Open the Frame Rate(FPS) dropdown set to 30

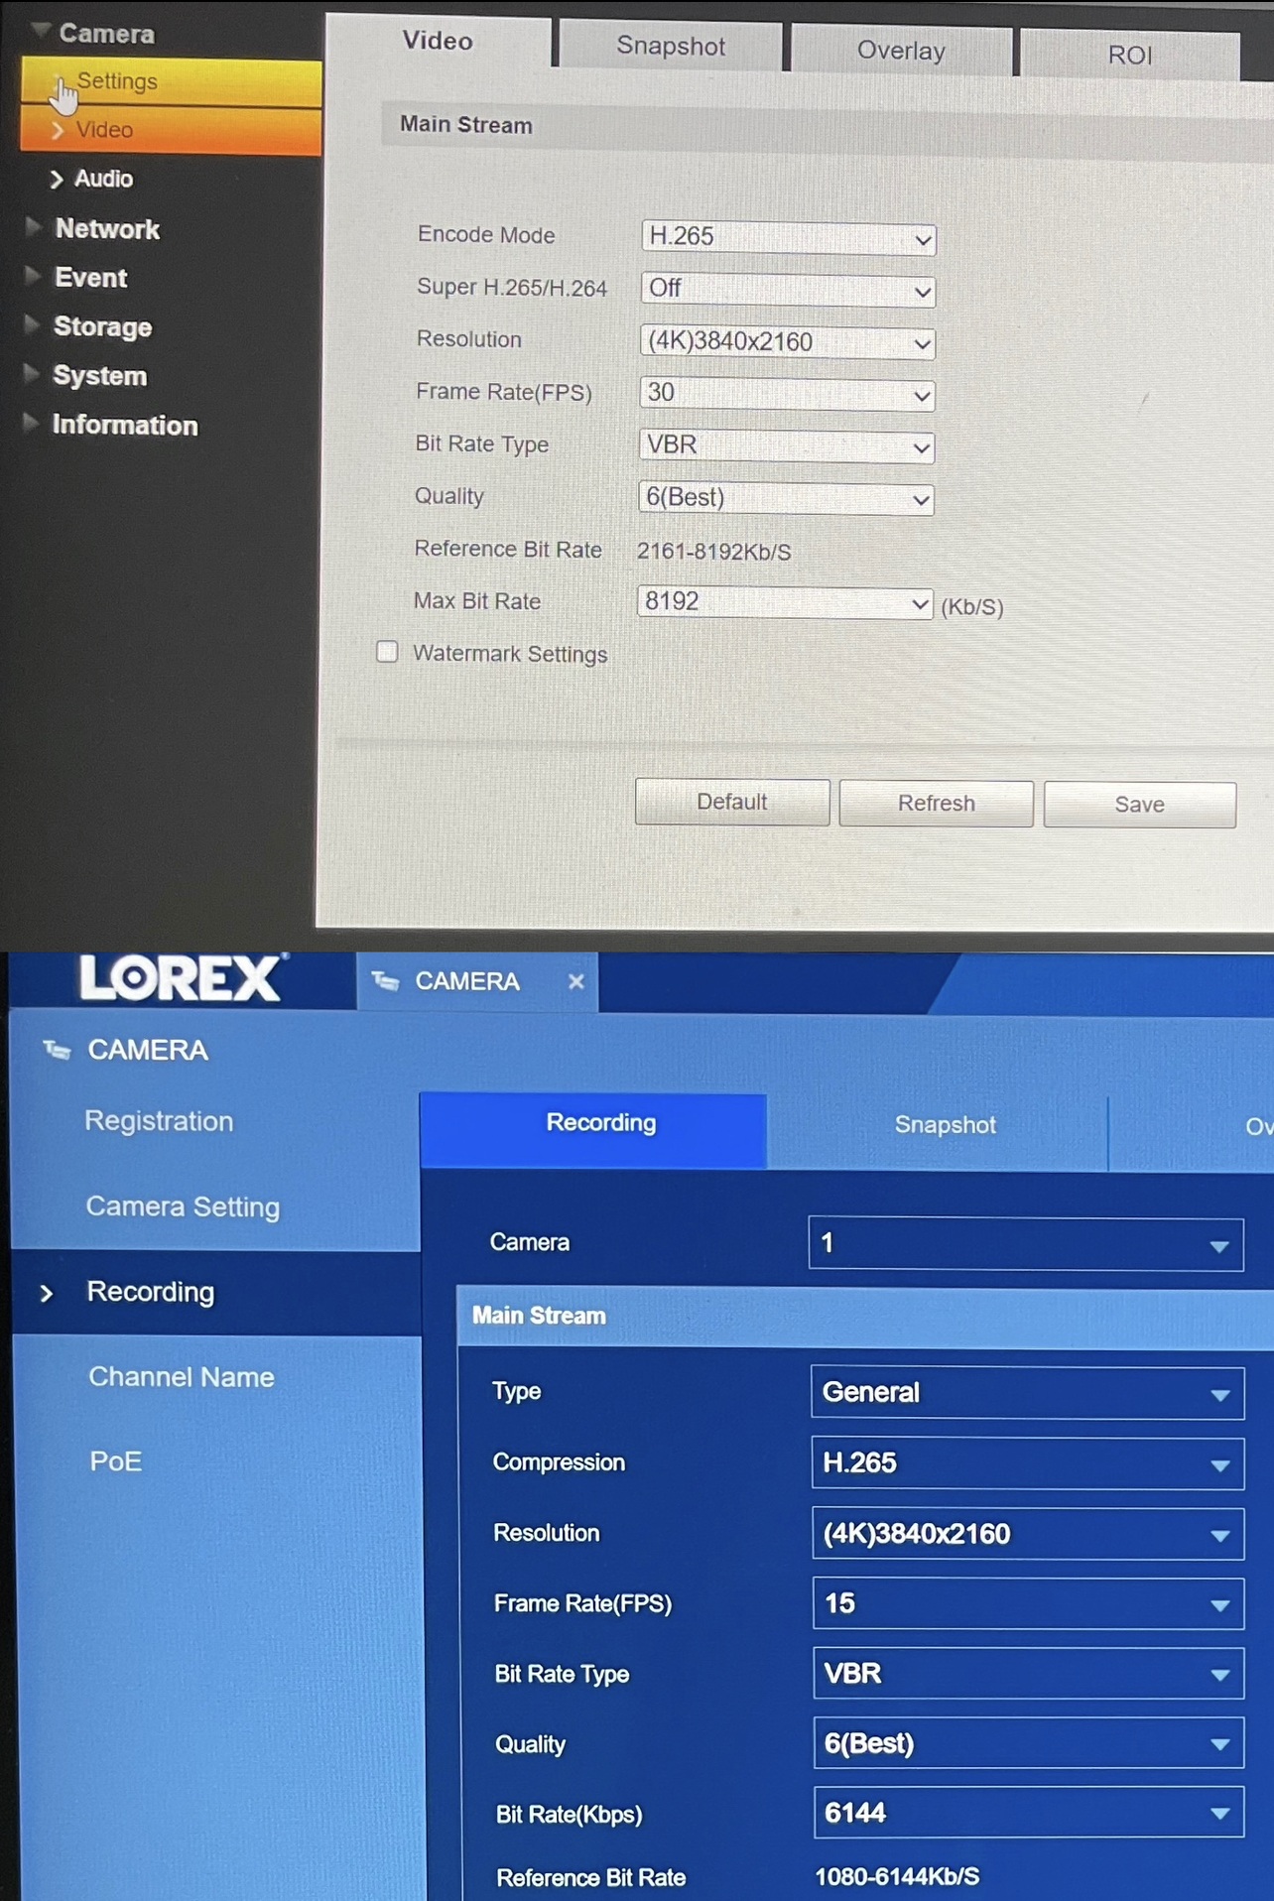[x=787, y=394]
